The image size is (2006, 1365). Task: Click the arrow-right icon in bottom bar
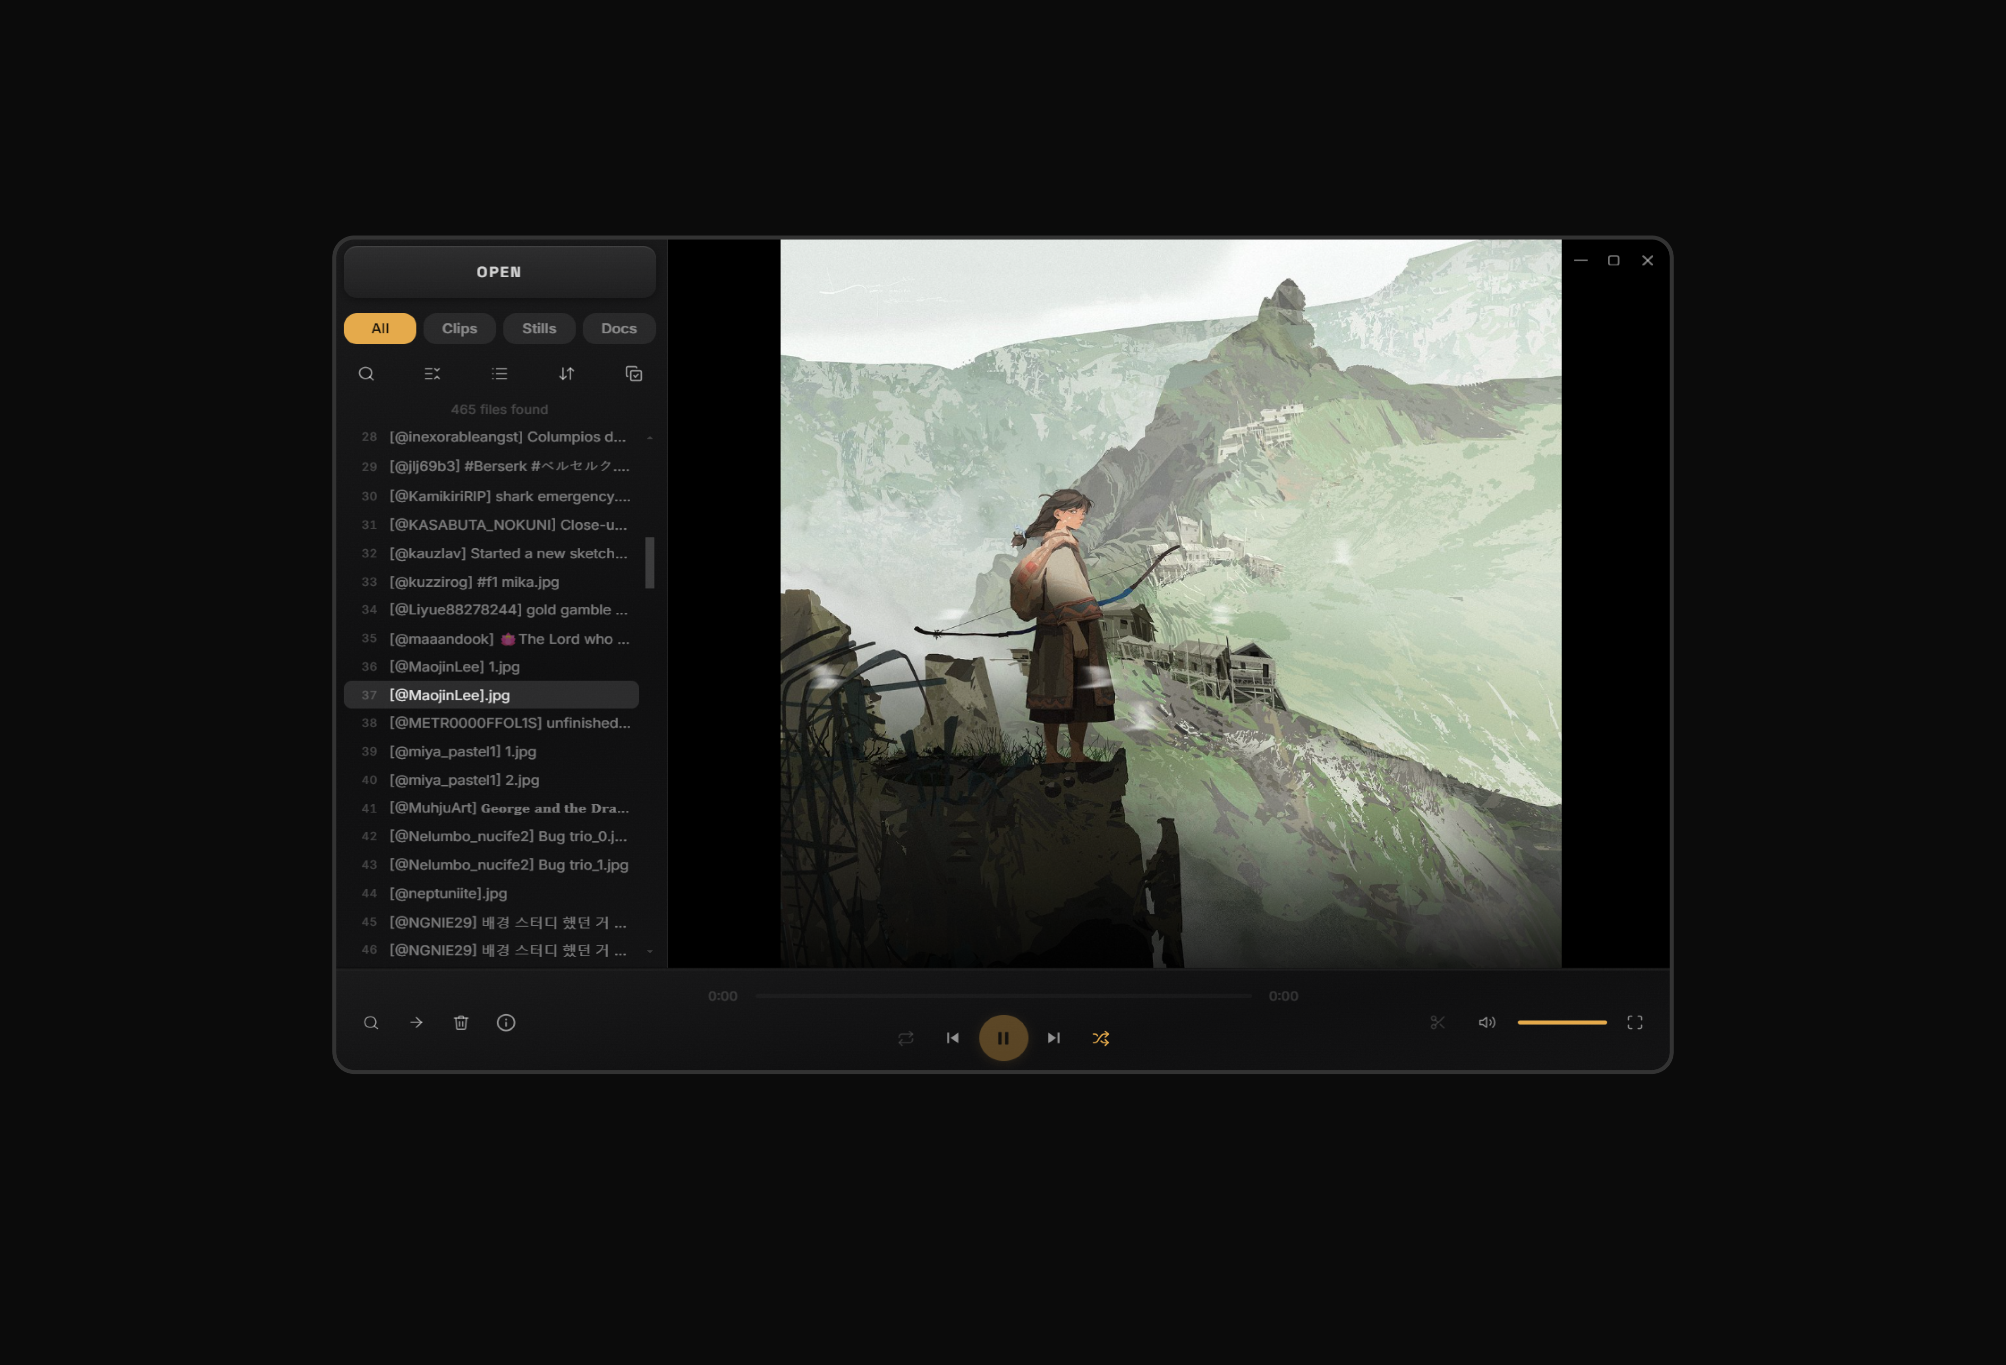coord(416,1022)
